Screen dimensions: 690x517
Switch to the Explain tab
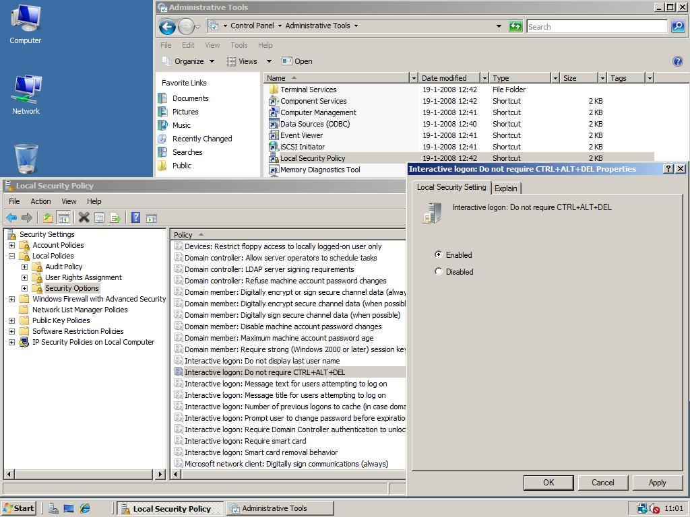[505, 188]
